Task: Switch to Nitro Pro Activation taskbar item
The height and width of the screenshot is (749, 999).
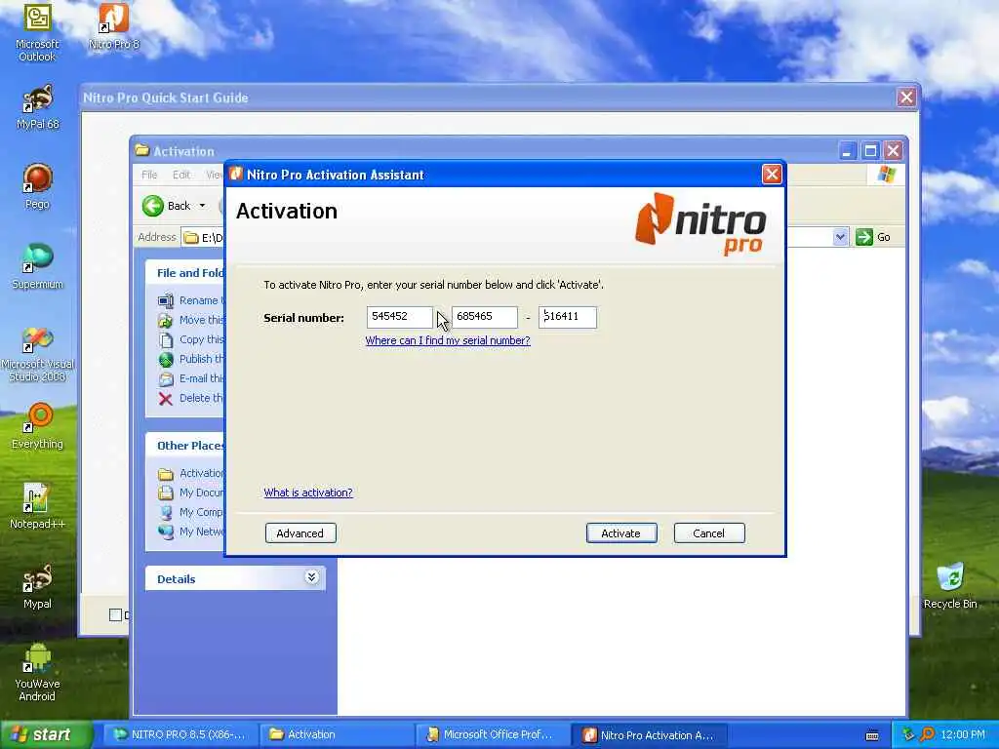Action: 647,735
